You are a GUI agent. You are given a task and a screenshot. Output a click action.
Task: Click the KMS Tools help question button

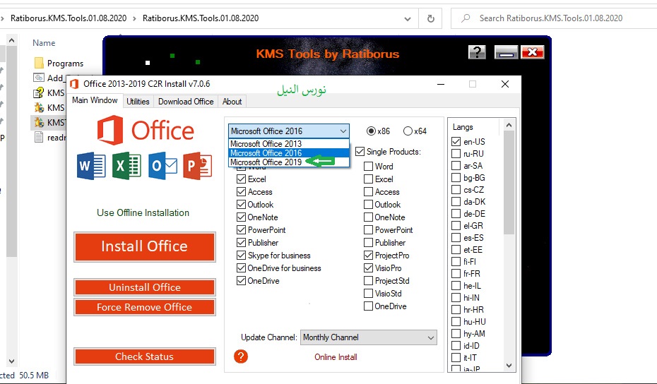coord(478,53)
